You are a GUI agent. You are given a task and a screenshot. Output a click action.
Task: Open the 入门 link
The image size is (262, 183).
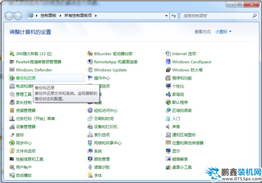pyautogui.click(x=176, y=118)
